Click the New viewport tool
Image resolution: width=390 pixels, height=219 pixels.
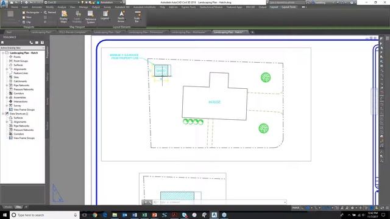pyautogui.click(x=27, y=17)
